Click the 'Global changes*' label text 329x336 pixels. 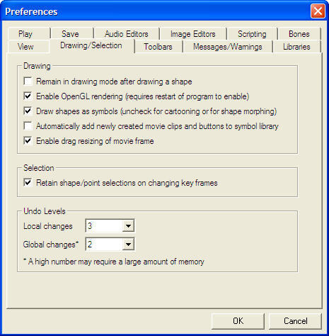51,245
